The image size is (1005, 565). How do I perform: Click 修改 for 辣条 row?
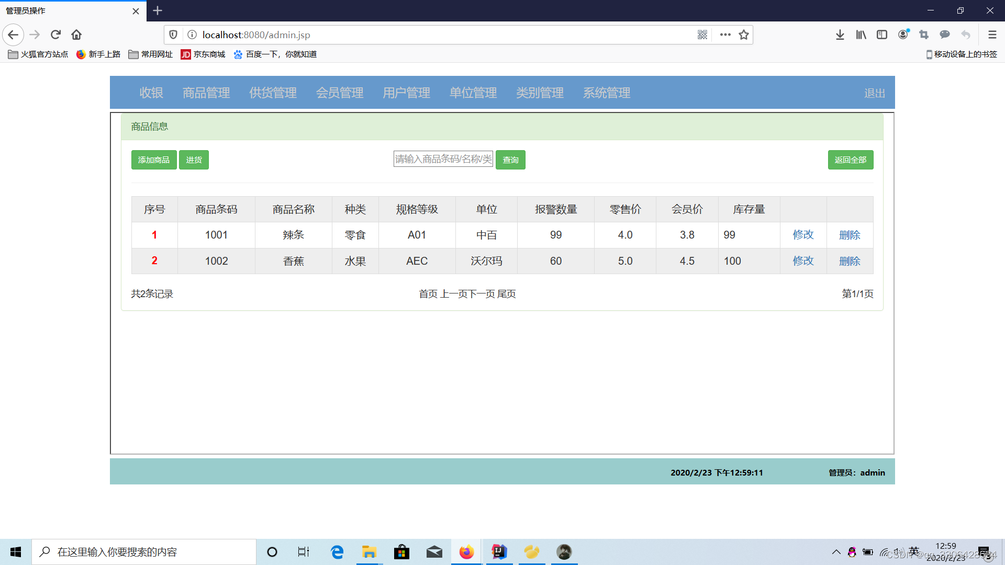[803, 235]
